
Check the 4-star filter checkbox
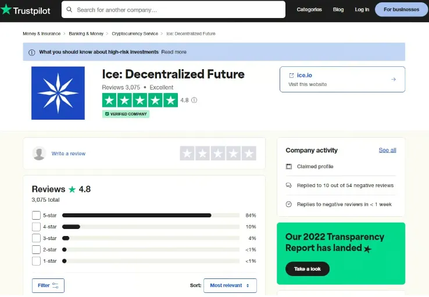pyautogui.click(x=36, y=227)
